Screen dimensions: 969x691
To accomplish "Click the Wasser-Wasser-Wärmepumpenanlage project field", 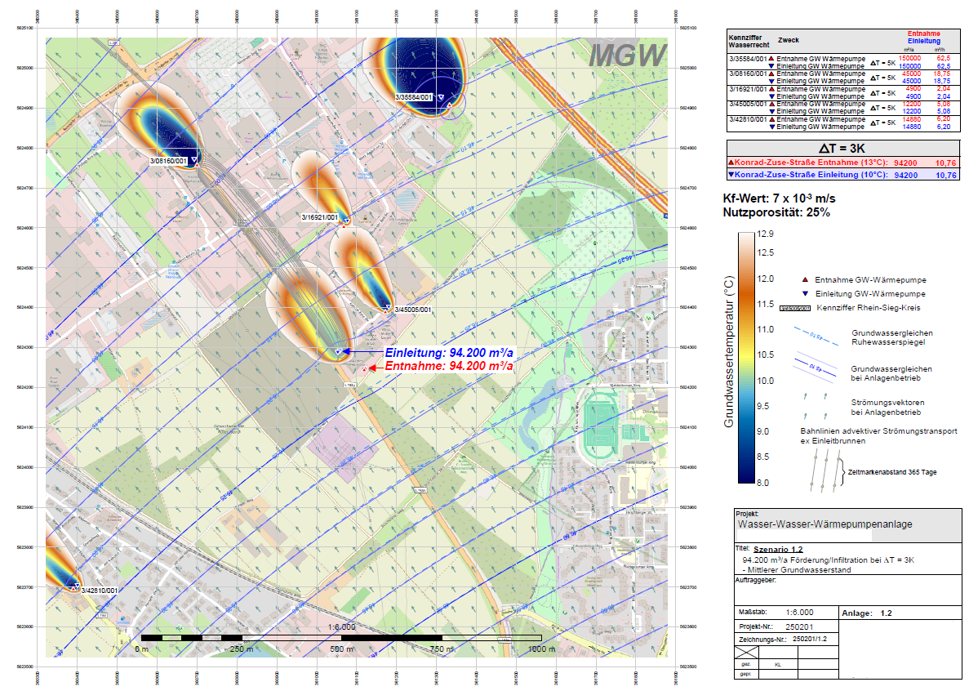I will (x=825, y=524).
